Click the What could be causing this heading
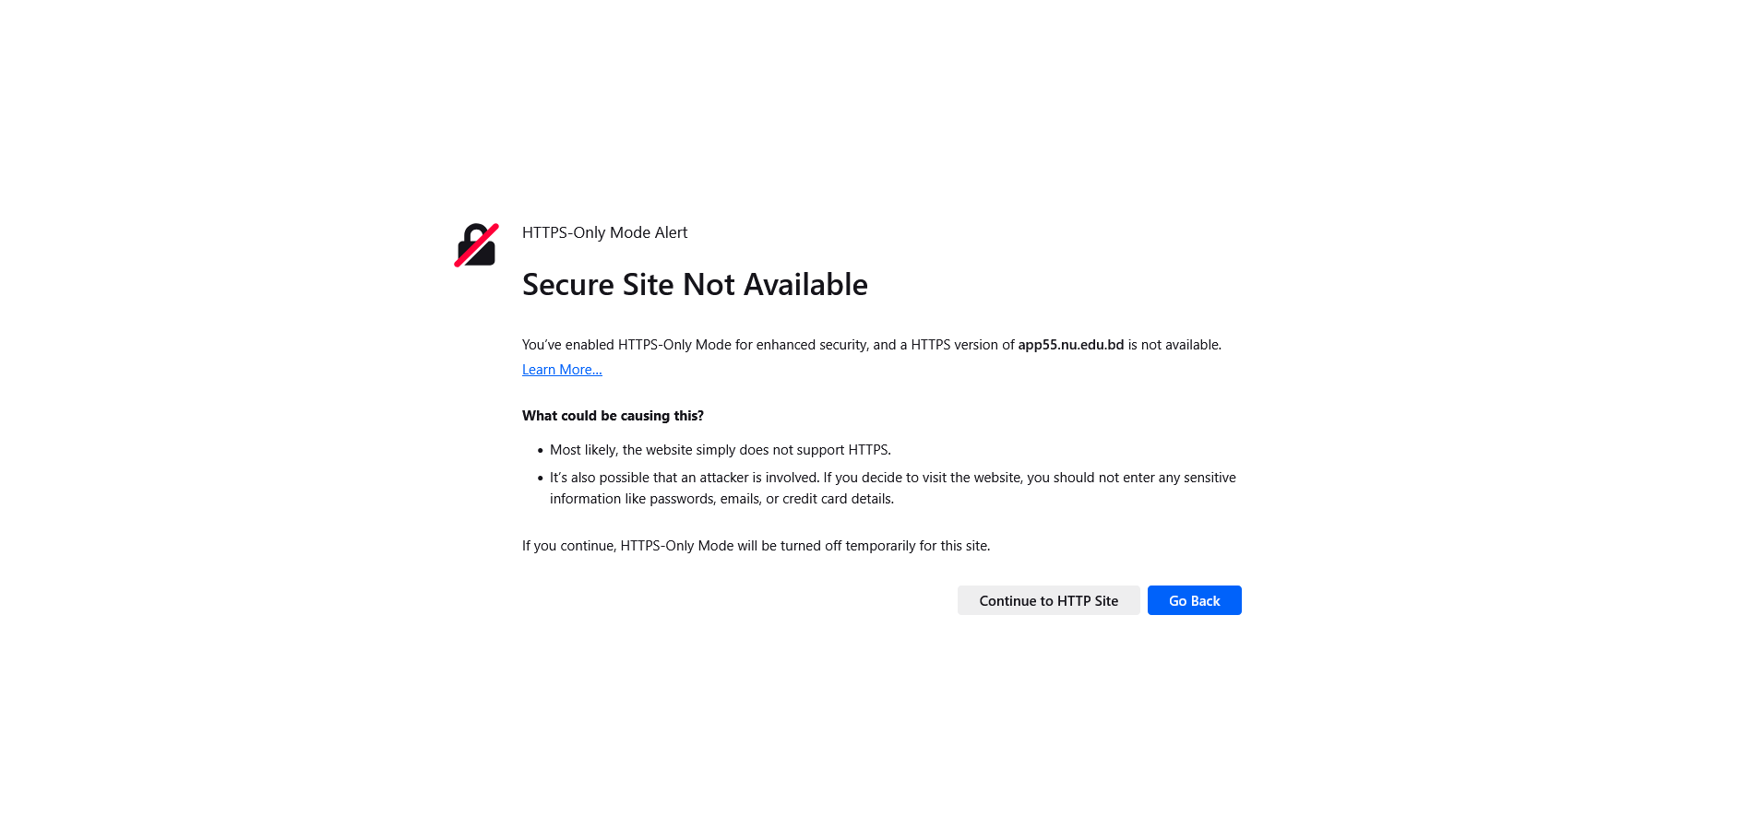This screenshot has height=840, width=1764. coord(613,416)
